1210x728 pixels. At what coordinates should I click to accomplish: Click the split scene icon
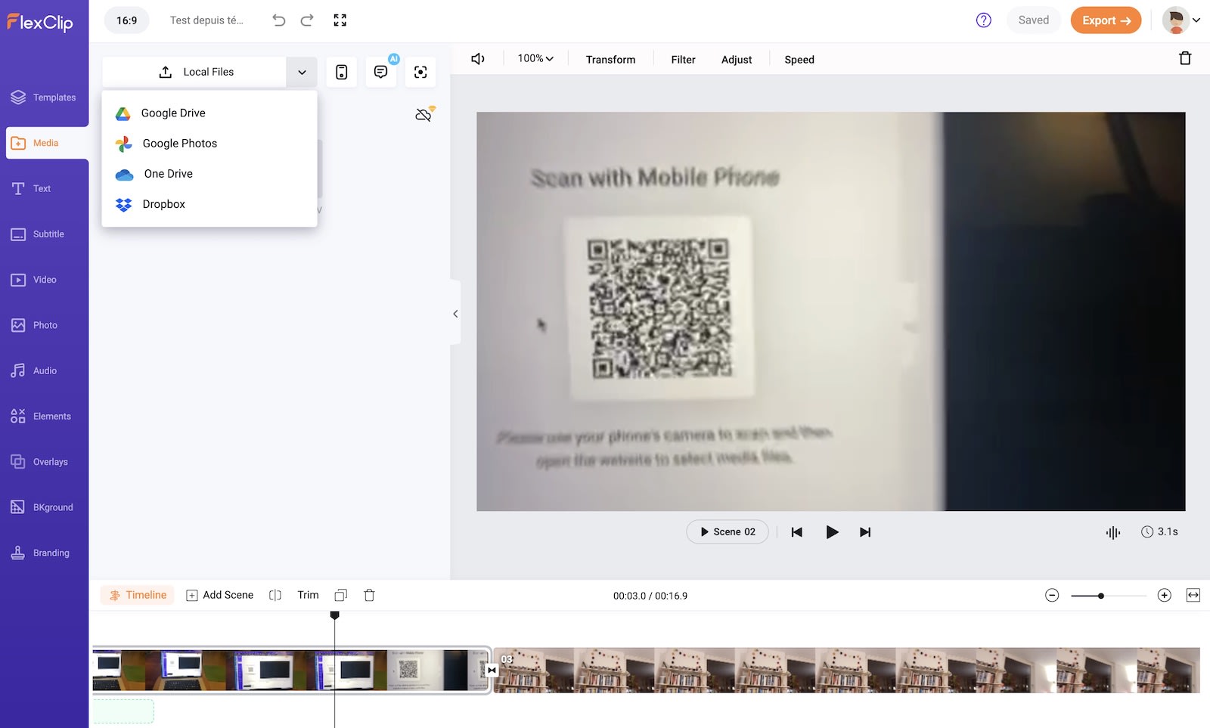click(275, 595)
